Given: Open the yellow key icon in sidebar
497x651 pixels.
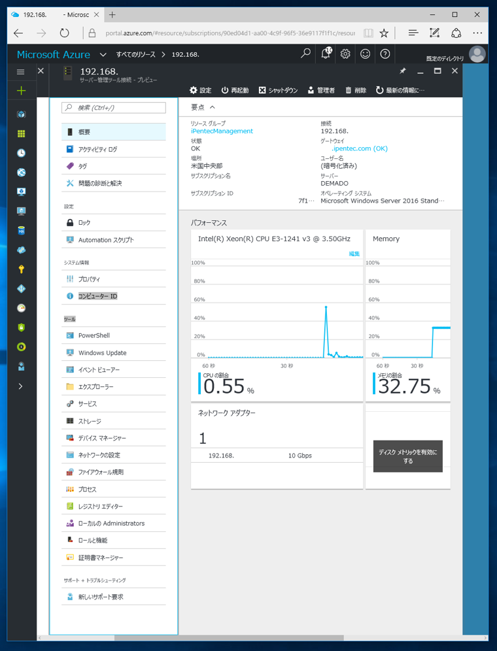Looking at the screenshot, I should (x=21, y=269).
